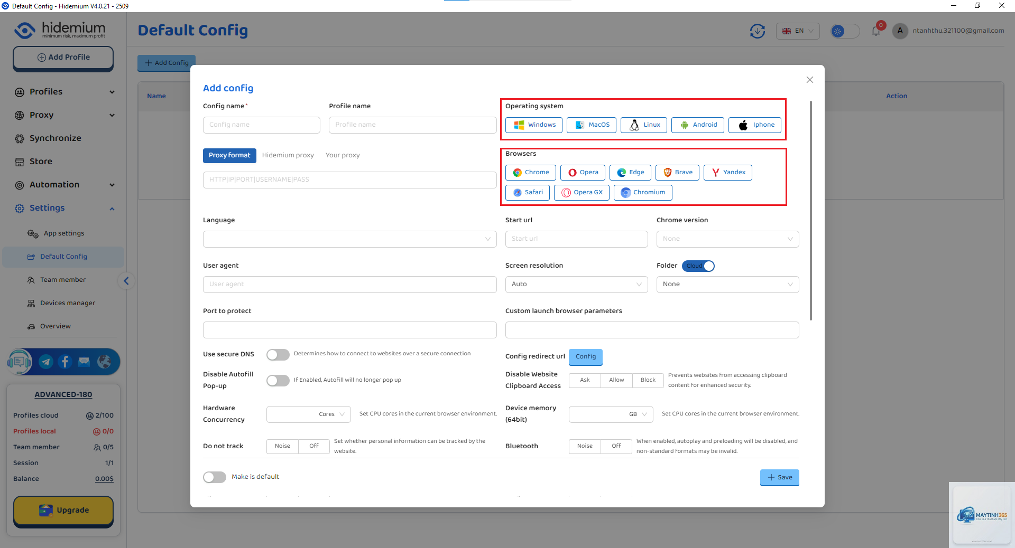Screen dimensions: 1015x548
Task: Open the EN language selector
Action: tap(798, 31)
